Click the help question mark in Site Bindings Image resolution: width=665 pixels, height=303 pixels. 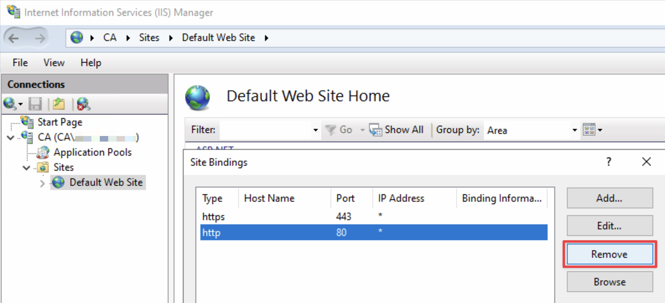(x=608, y=162)
